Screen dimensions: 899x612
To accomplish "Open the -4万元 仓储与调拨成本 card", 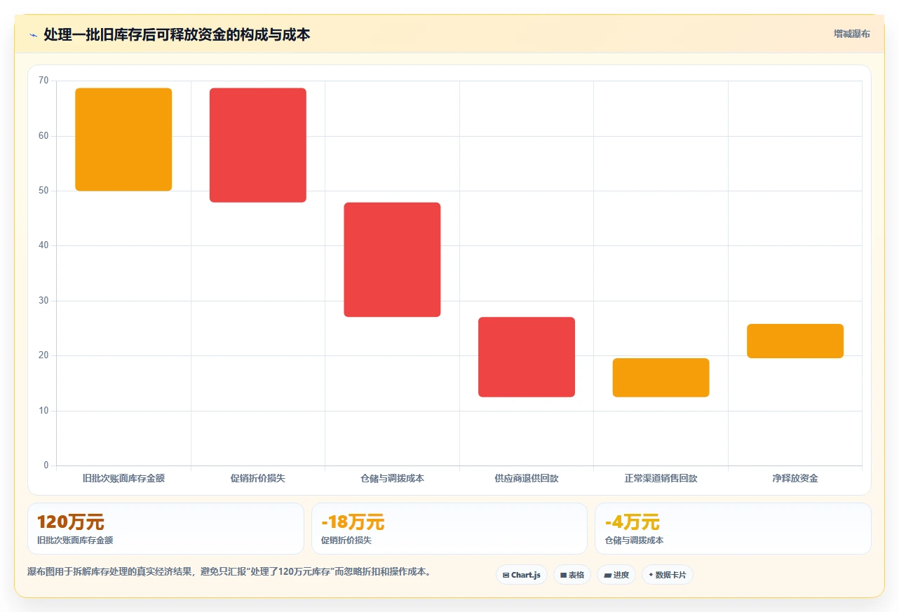I will coord(733,529).
